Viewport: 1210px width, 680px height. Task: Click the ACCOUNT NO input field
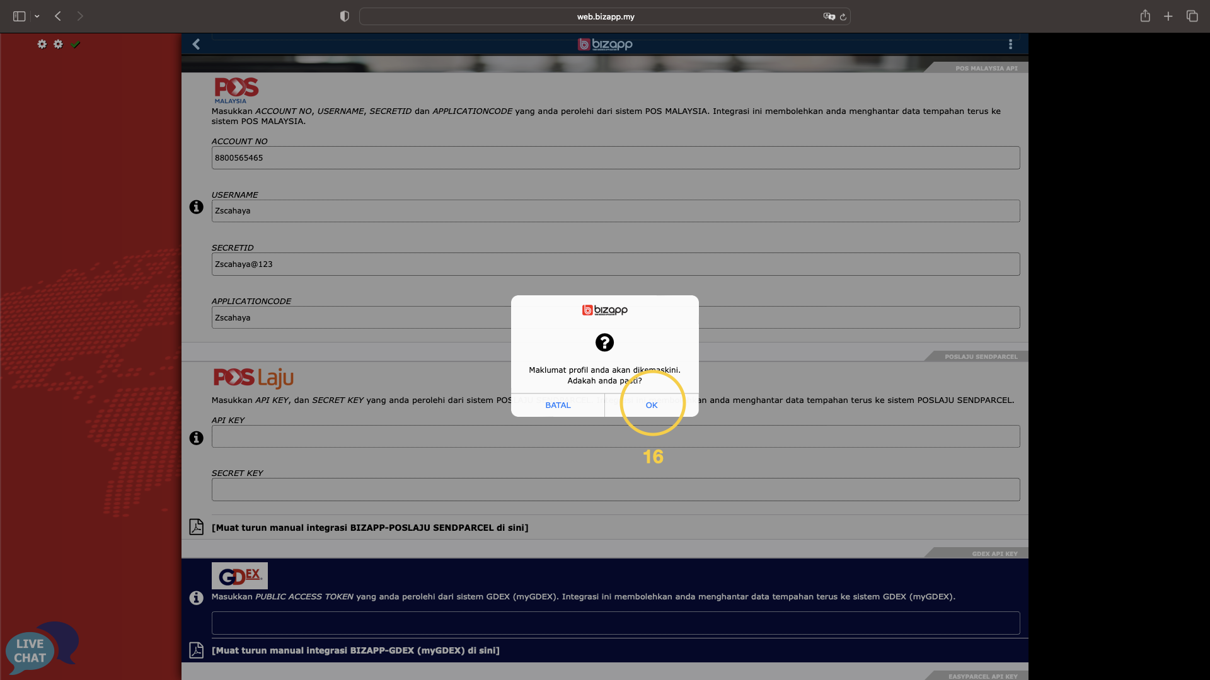[x=616, y=157]
